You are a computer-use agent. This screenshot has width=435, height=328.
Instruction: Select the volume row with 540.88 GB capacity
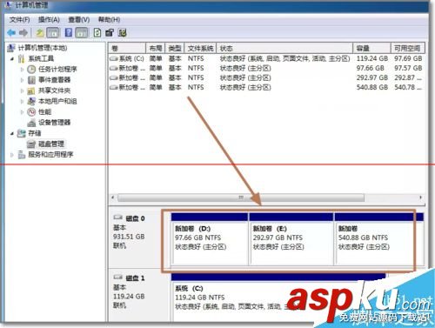[266, 88]
